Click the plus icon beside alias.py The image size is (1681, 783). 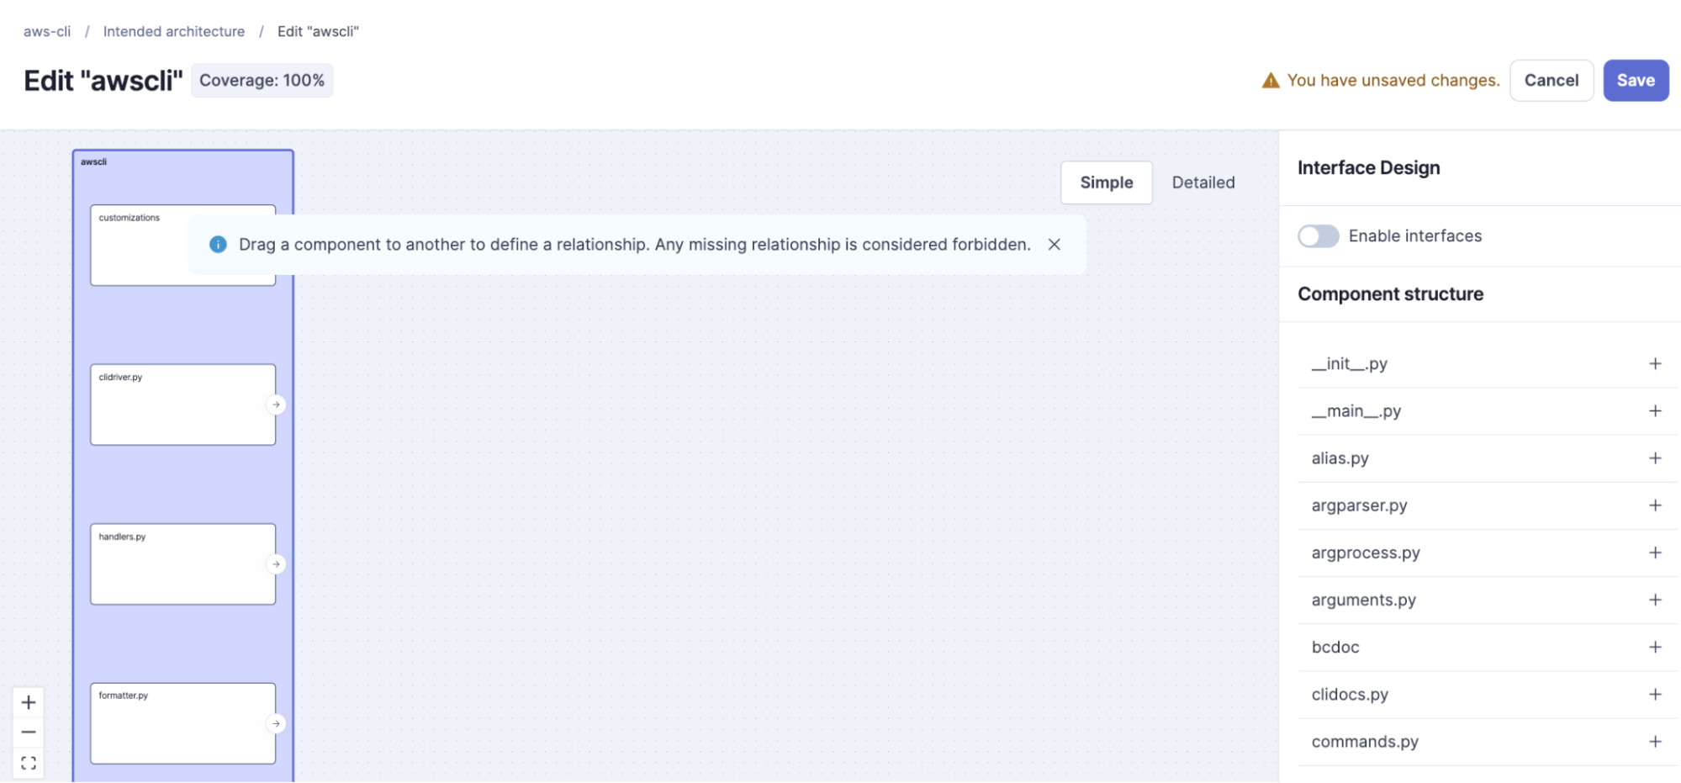(1655, 458)
